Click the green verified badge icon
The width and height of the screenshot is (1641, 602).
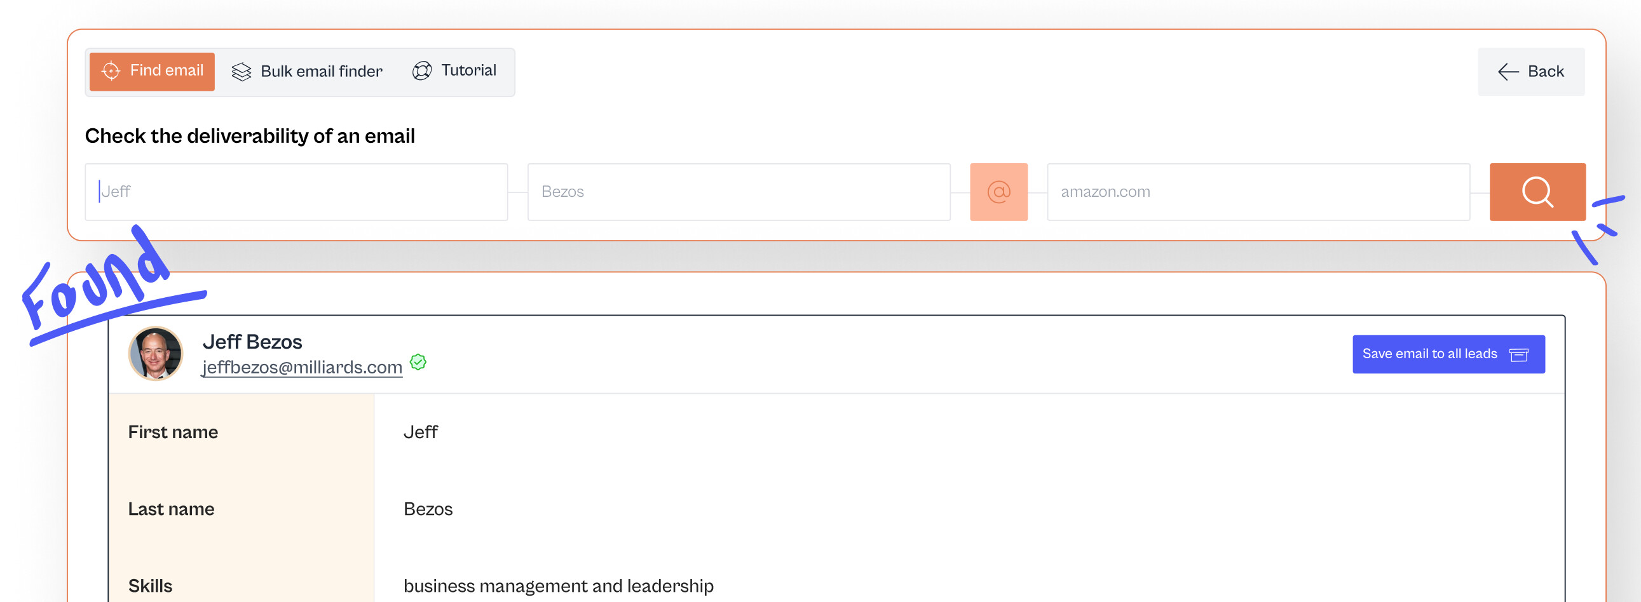click(418, 362)
